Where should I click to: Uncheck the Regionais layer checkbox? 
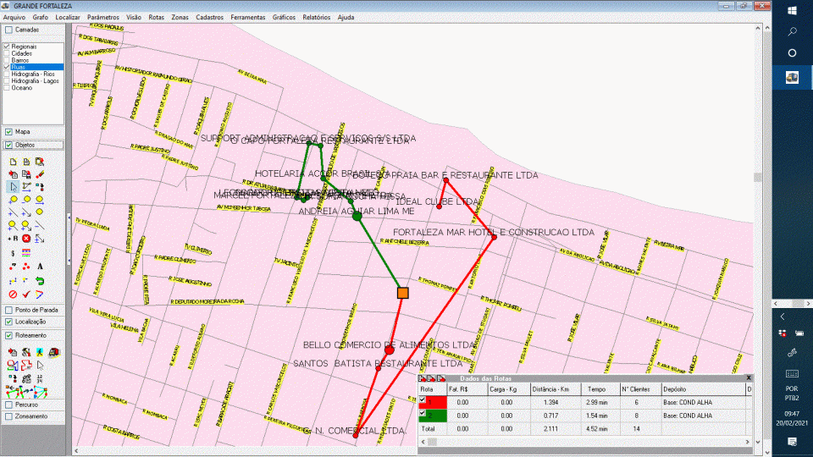(x=7, y=47)
